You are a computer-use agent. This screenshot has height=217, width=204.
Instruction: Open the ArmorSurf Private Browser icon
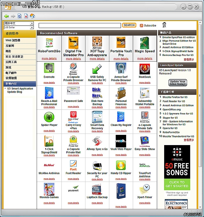pos(121,68)
